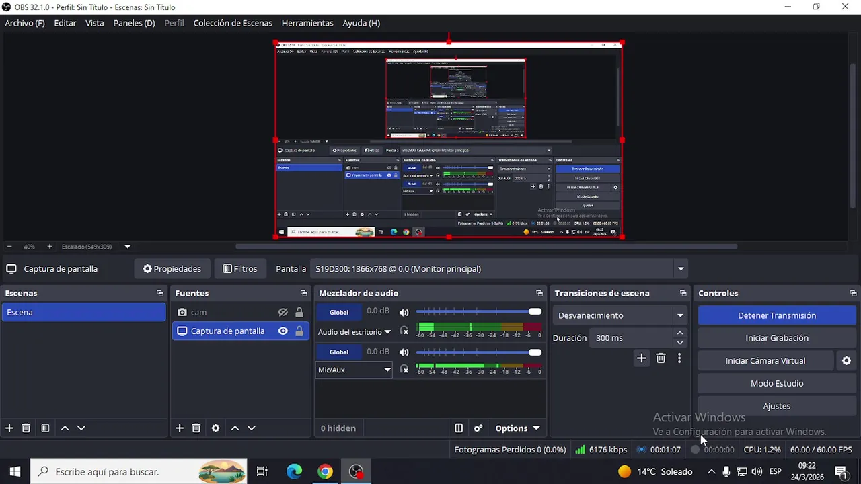
Task: Open Audio del escritorio source dropdown
Action: point(354,332)
